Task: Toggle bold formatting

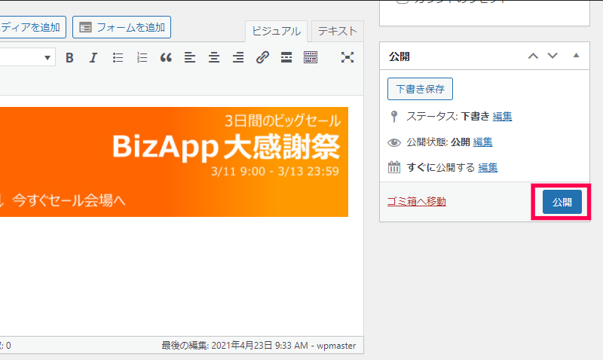Action: [x=69, y=58]
